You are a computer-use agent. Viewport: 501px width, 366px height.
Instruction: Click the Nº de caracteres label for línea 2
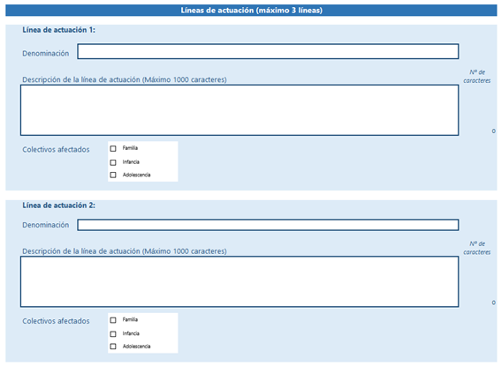click(477, 248)
